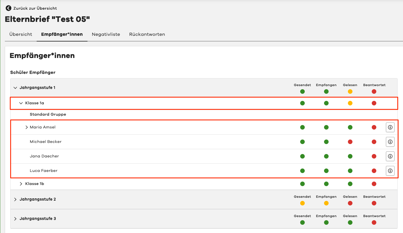Click Jahrgangsstufe 2's yellow Gesendet status dot
Viewport: 403px width, 233px height.
click(x=302, y=203)
